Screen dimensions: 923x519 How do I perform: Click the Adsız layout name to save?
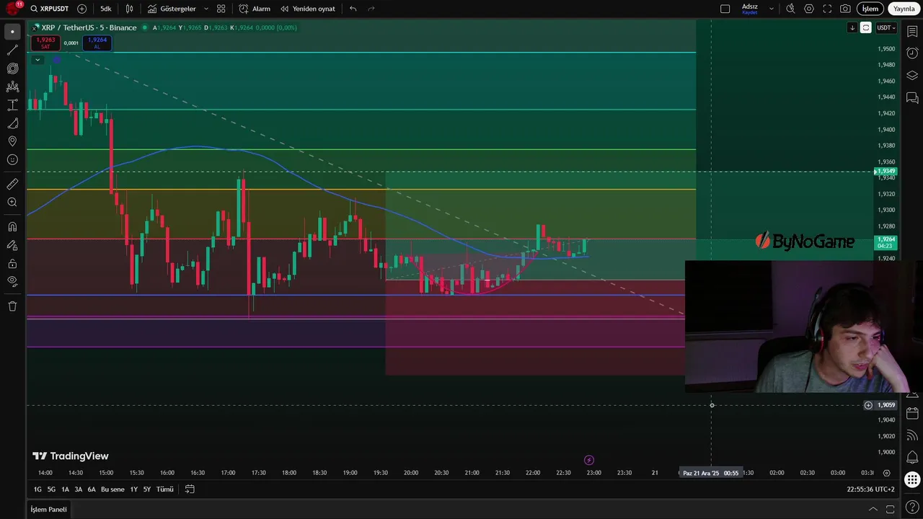750,9
